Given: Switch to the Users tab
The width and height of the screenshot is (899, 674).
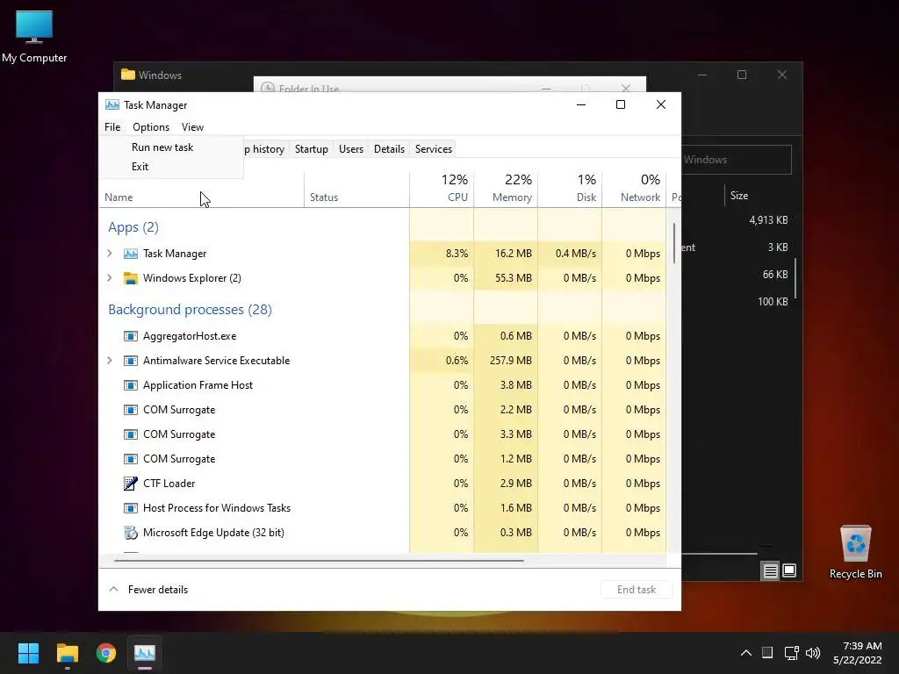Looking at the screenshot, I should coord(351,149).
